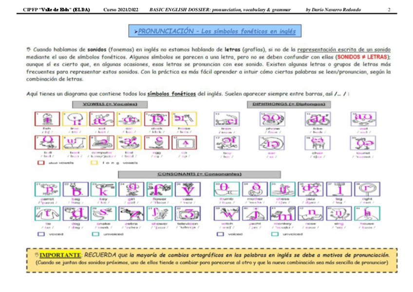The height and width of the screenshot is (292, 413).
Task: Click the CIPFP 'Valle de Elda' header text
Action: click(x=56, y=10)
